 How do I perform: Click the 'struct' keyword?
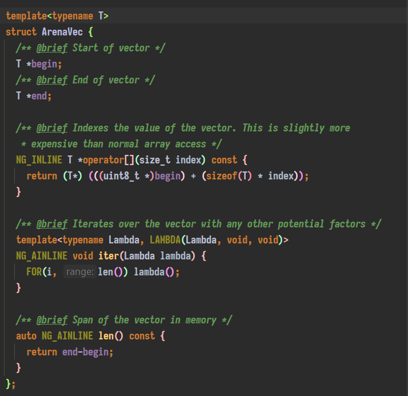pyautogui.click(x=21, y=32)
